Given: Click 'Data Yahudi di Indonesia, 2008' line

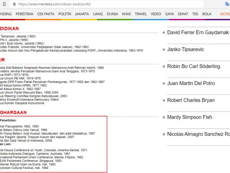Looking at the screenshot, I should [x=26, y=140].
